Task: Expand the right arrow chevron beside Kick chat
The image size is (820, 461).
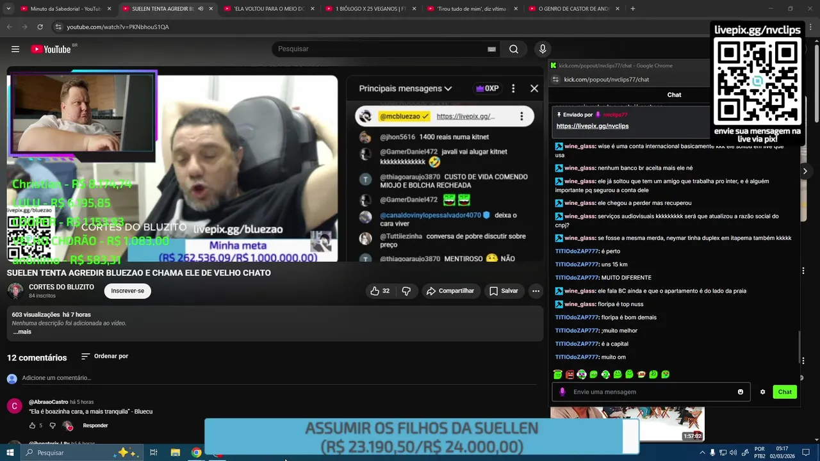Action: tap(805, 171)
